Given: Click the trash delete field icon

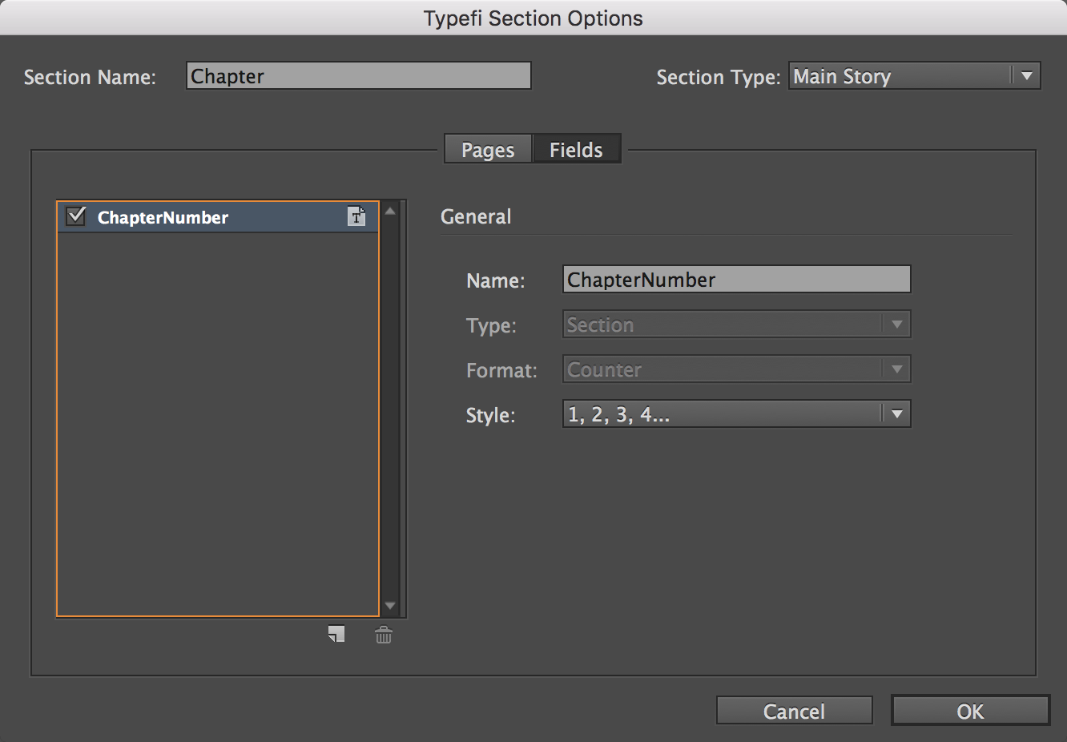Looking at the screenshot, I should pyautogui.click(x=384, y=635).
